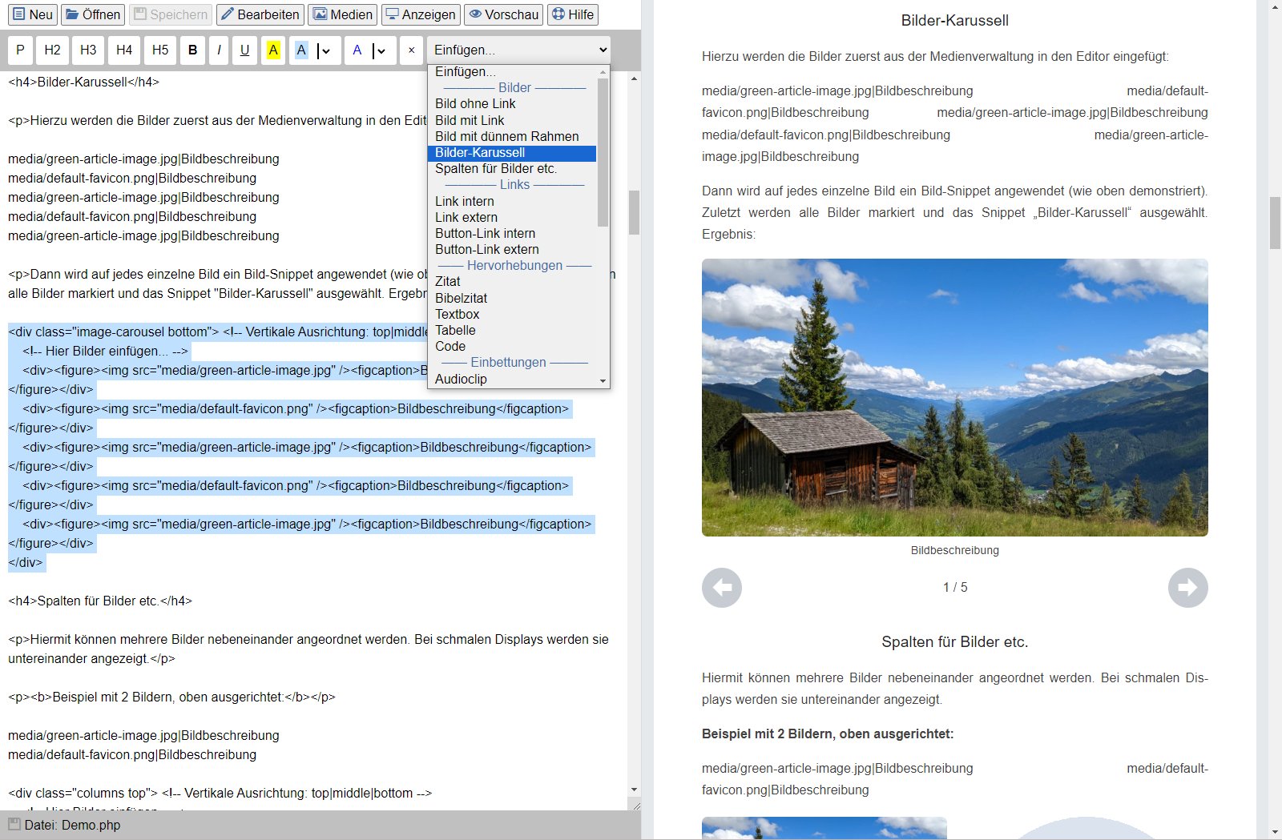Viewport: 1282px width, 840px height.
Task: Choose Button-Link extern
Action: 512,249
